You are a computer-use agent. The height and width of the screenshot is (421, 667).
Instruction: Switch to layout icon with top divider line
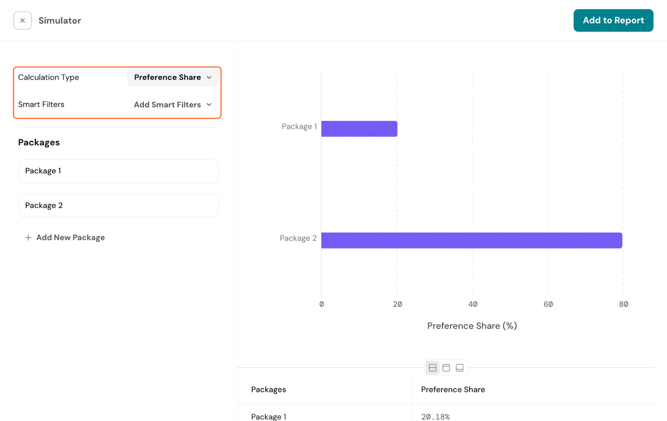tap(446, 368)
